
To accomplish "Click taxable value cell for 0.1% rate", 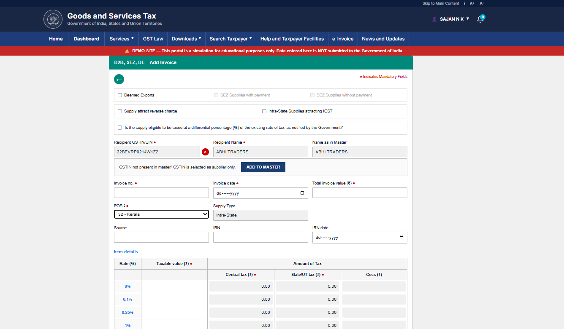I will coord(174,300).
